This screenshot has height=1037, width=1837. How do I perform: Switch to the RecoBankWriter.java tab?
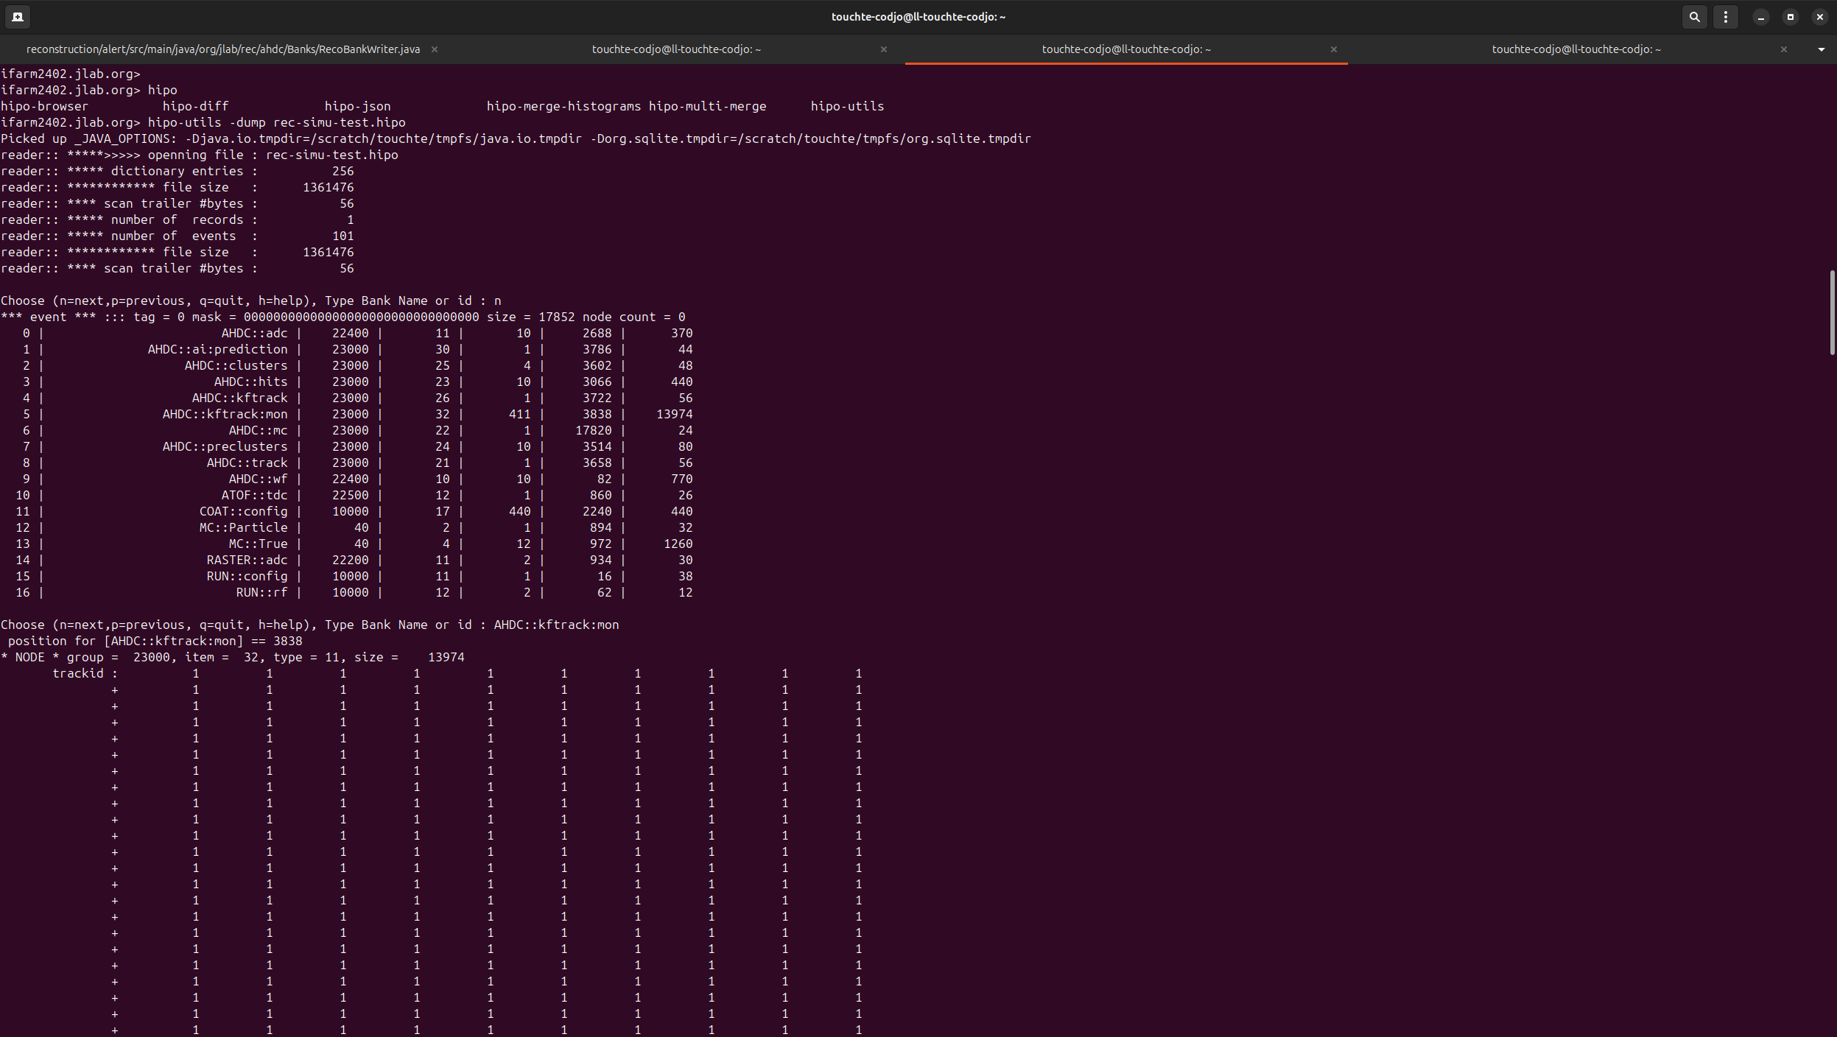click(223, 49)
